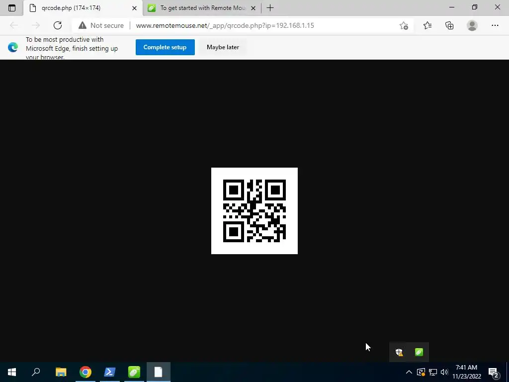Click the QR code image
Viewport: 509px width, 382px height.
tap(254, 211)
